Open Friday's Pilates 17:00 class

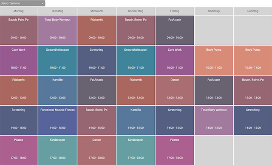pos(175,151)
